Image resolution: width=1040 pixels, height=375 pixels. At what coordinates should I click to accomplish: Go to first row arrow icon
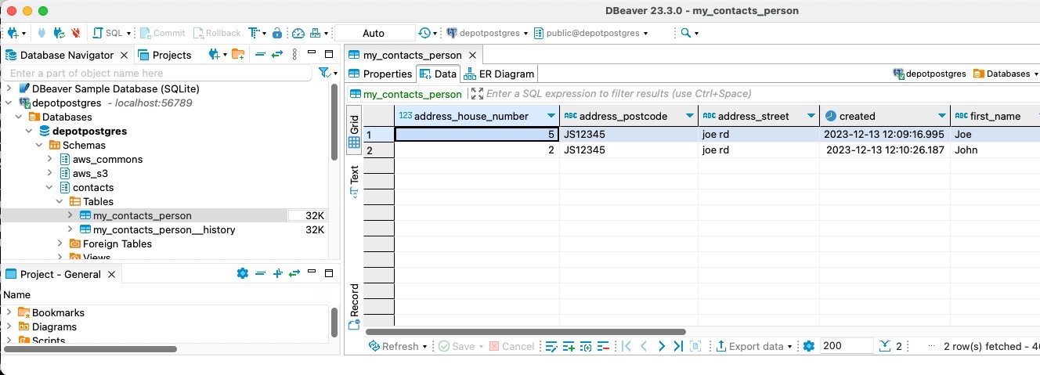coord(626,346)
